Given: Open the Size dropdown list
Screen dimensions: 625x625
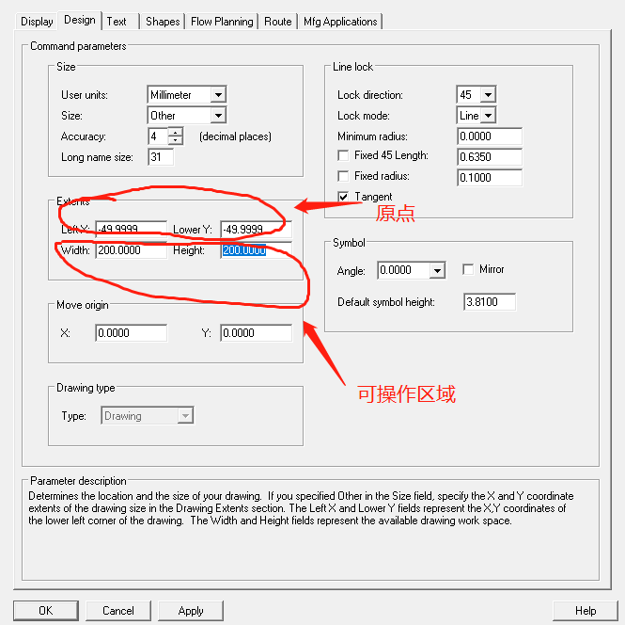Looking at the screenshot, I should (x=218, y=116).
